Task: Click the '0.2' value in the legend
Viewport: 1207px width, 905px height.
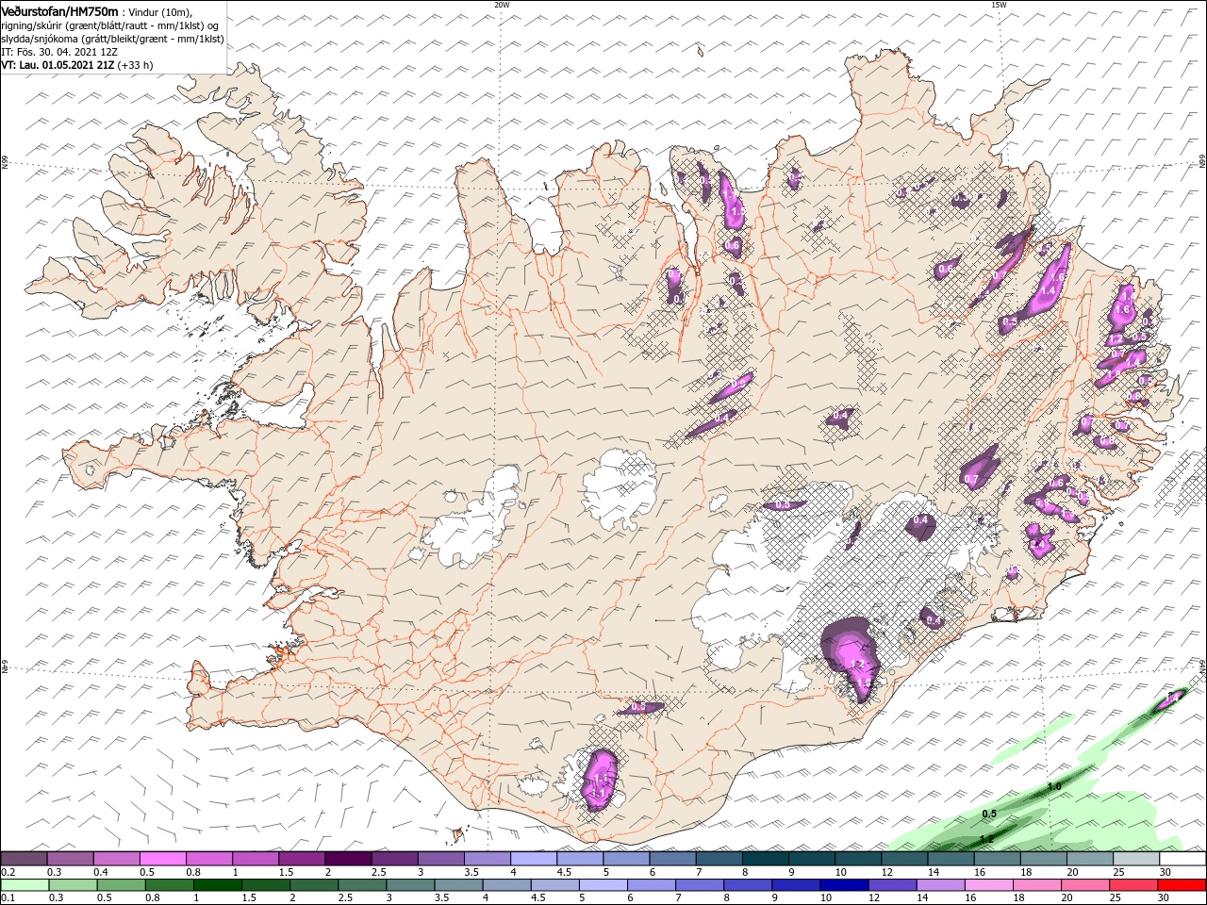Action: click(x=9, y=872)
